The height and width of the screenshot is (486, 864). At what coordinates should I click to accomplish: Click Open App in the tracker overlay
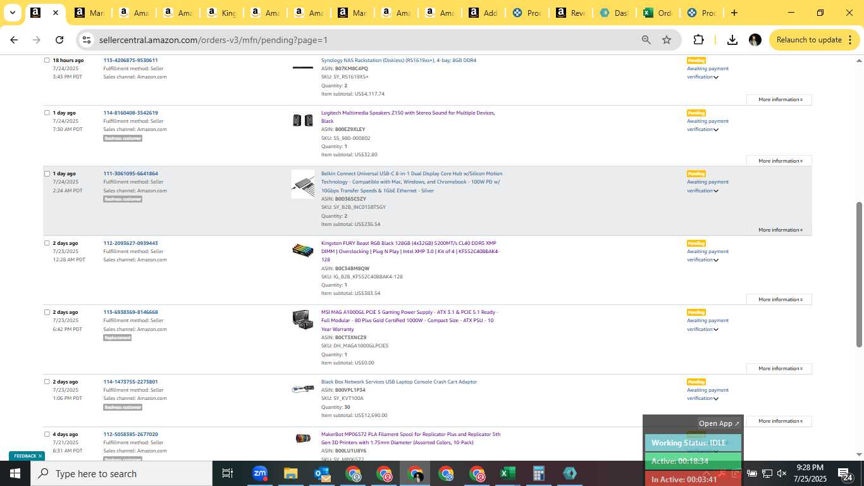pos(719,423)
